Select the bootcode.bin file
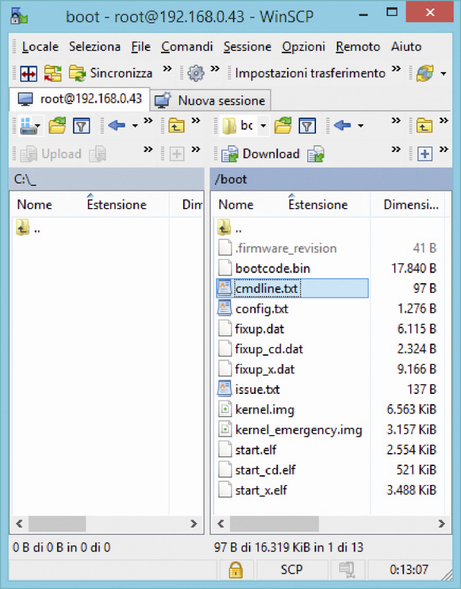Screen dimensions: 461x589 [x=273, y=268]
